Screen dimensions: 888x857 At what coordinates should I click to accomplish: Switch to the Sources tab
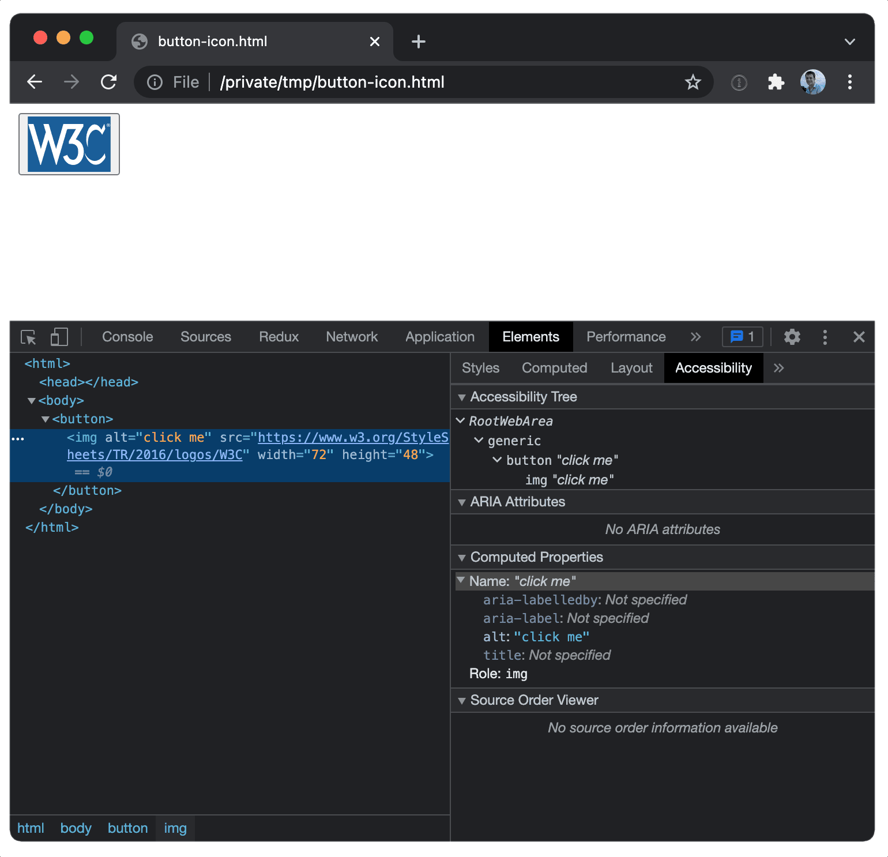click(x=206, y=337)
